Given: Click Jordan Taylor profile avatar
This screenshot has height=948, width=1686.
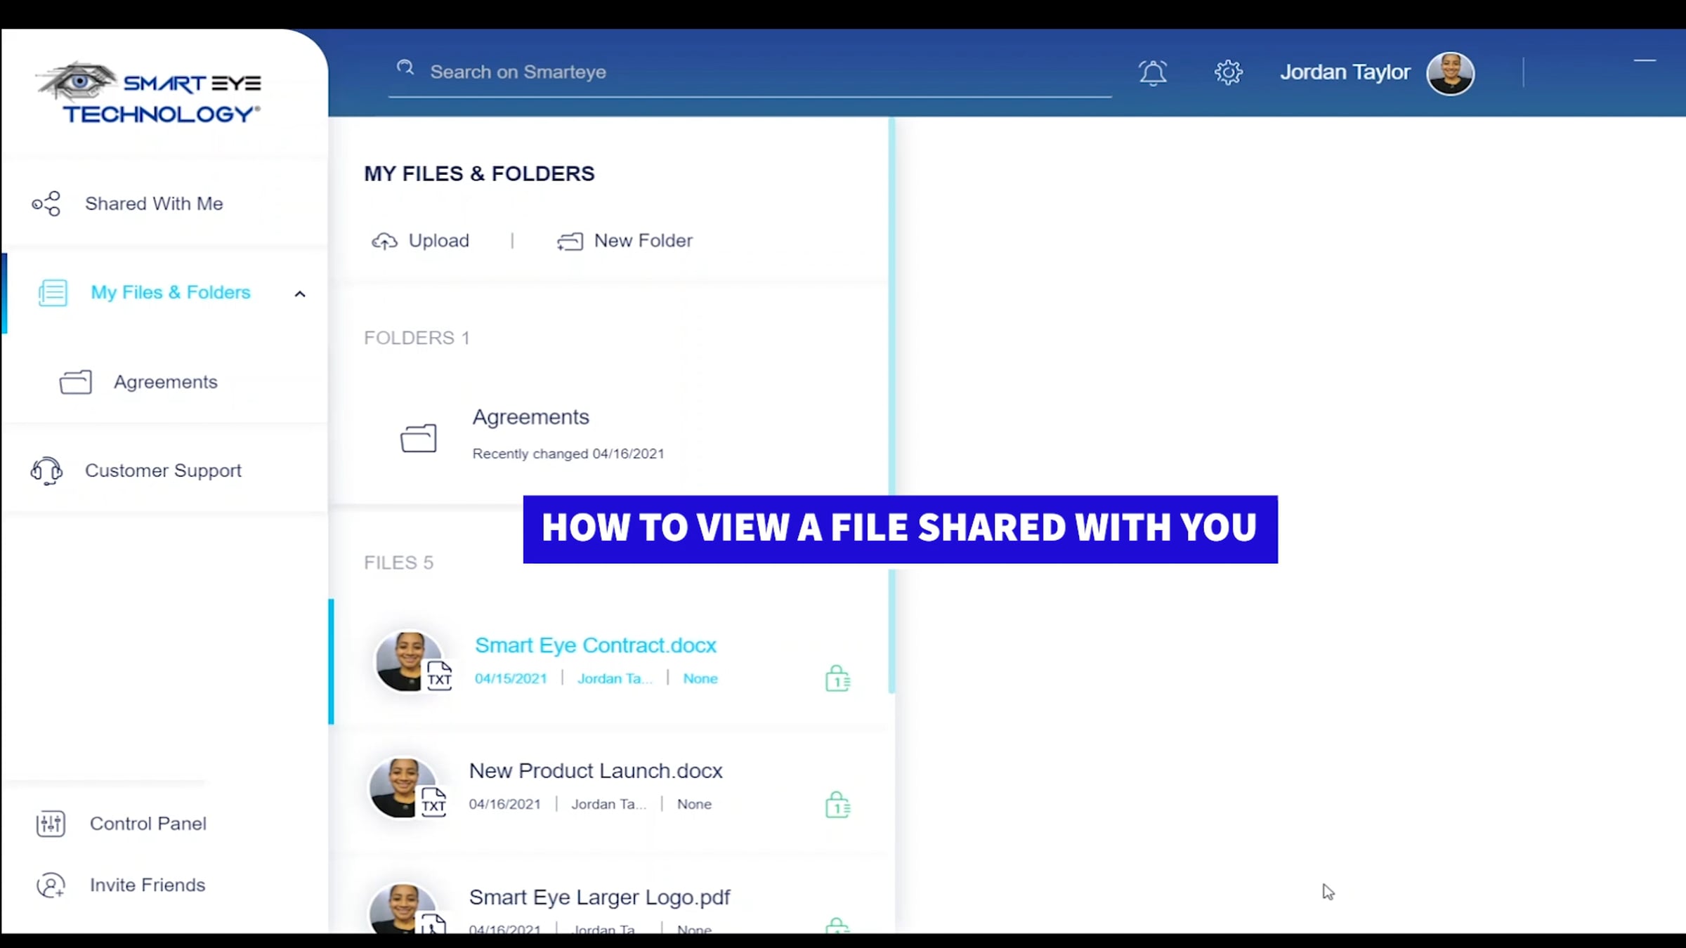Looking at the screenshot, I should point(1450,73).
